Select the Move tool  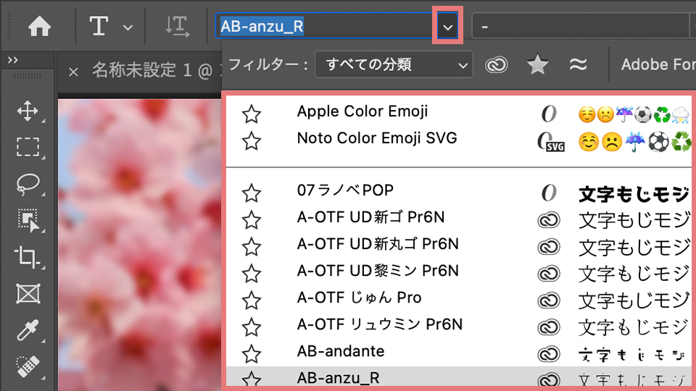point(28,111)
